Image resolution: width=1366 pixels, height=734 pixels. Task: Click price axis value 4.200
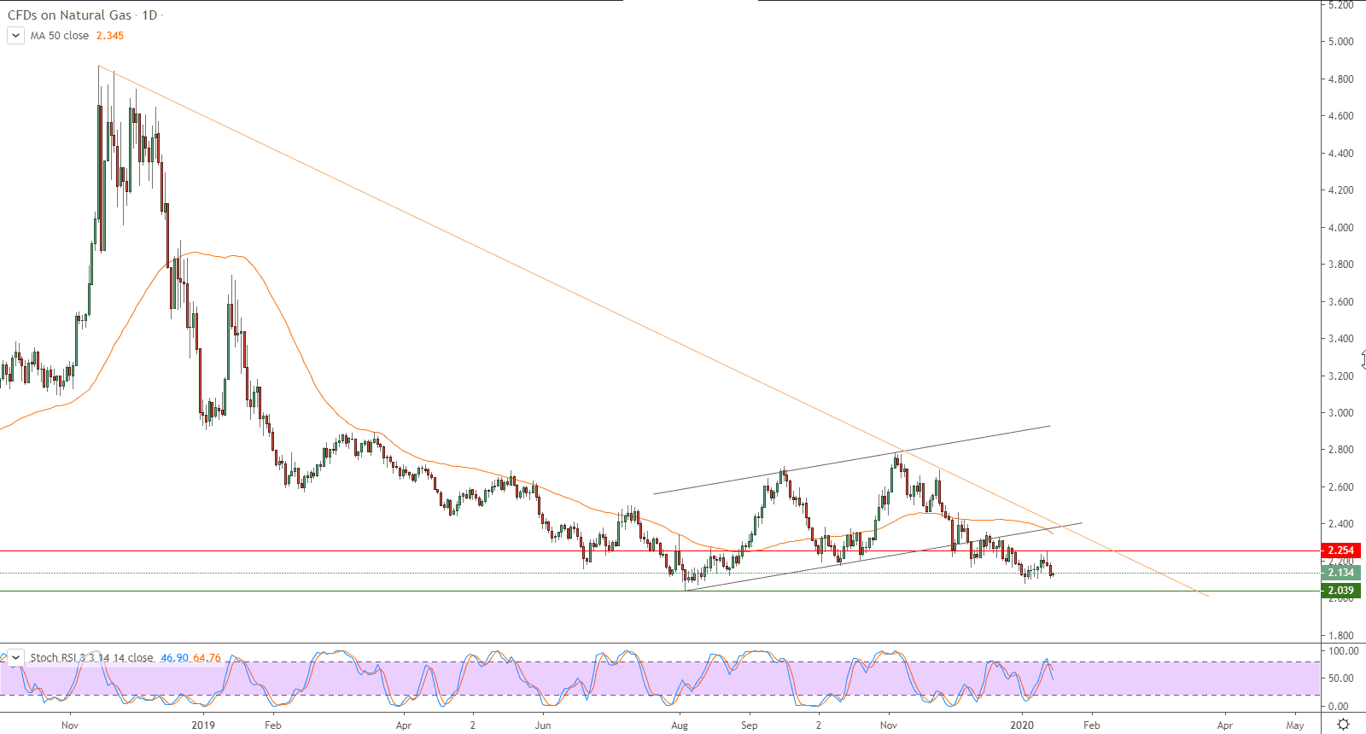1340,190
